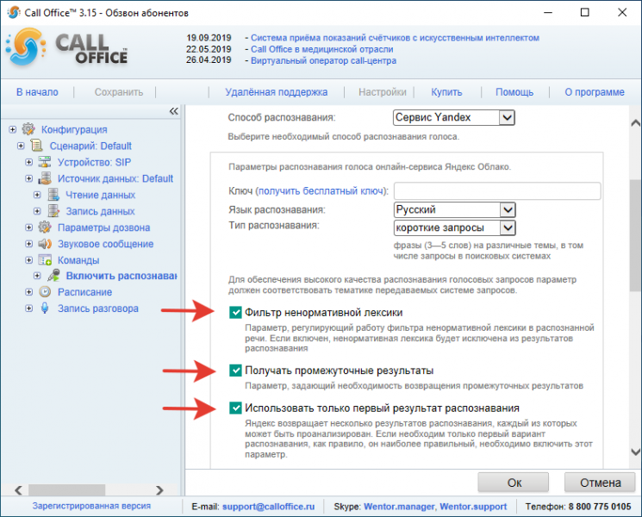
Task: Click the Источник данных database icon
Action: pyautogui.click(x=45, y=178)
